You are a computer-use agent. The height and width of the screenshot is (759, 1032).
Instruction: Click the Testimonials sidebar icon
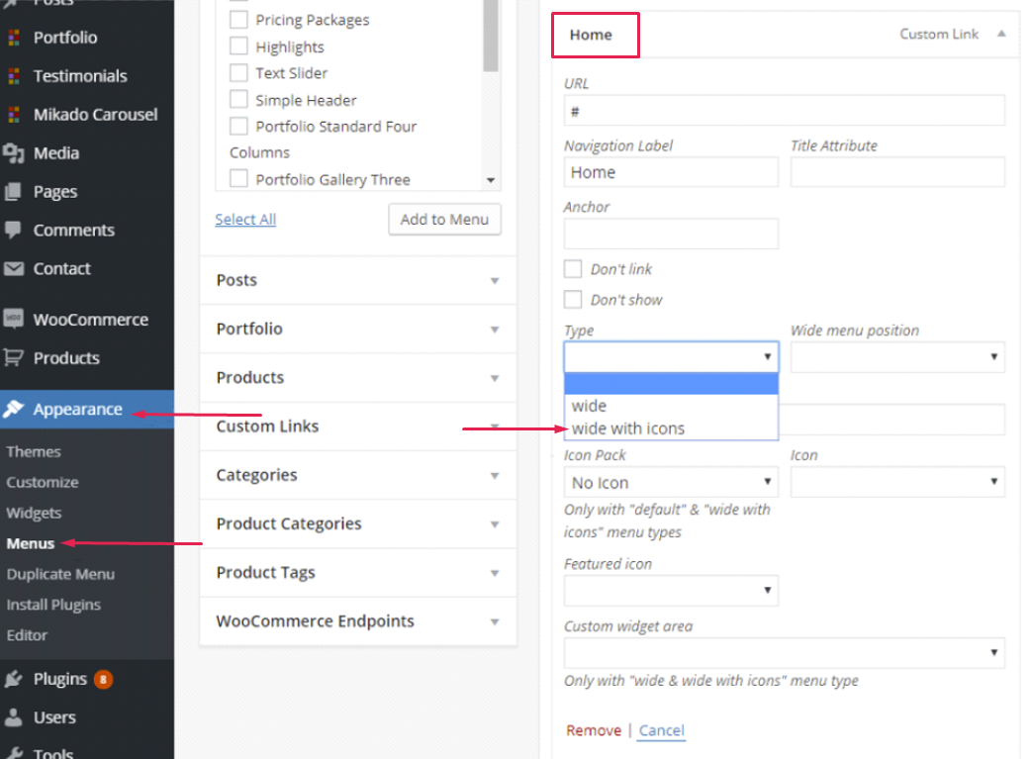coord(13,76)
